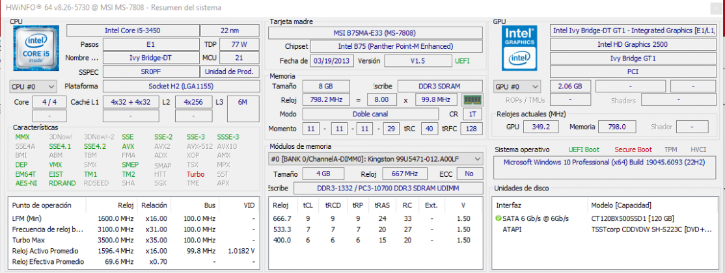Select the Reloj Activo Promedio row
This screenshot has width=725, height=273.
pos(133,251)
